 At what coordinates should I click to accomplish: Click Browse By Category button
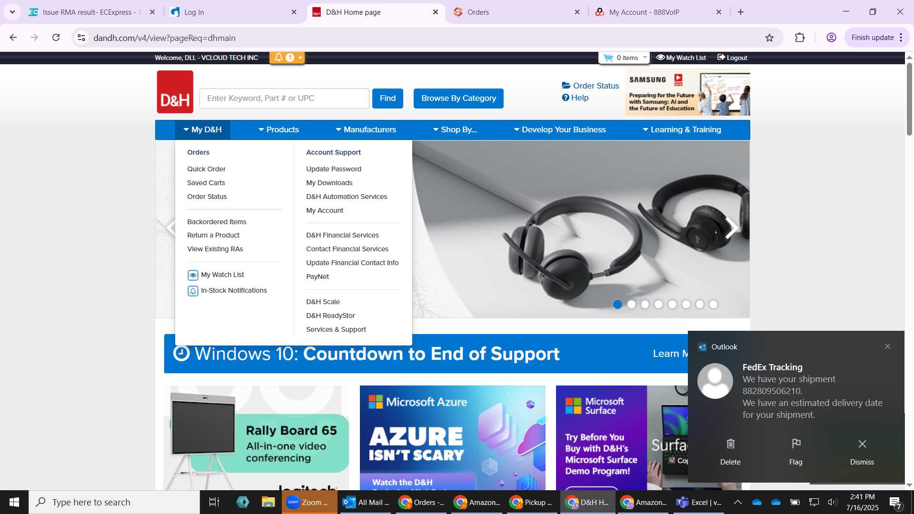click(458, 99)
